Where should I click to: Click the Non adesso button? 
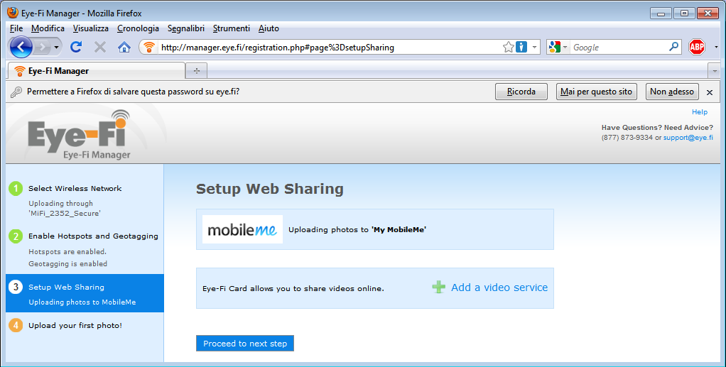pos(672,92)
